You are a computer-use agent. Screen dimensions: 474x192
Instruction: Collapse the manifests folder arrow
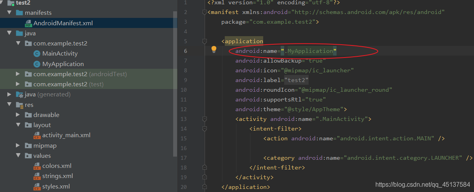click(x=9, y=13)
